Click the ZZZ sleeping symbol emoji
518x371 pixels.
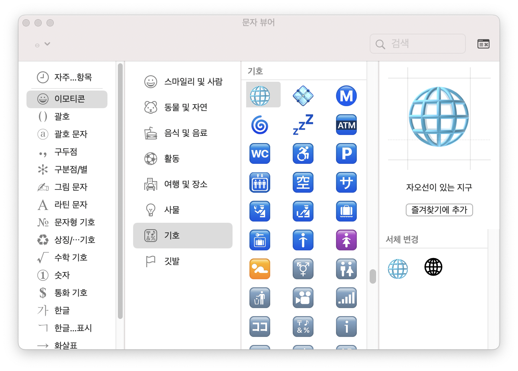303,125
